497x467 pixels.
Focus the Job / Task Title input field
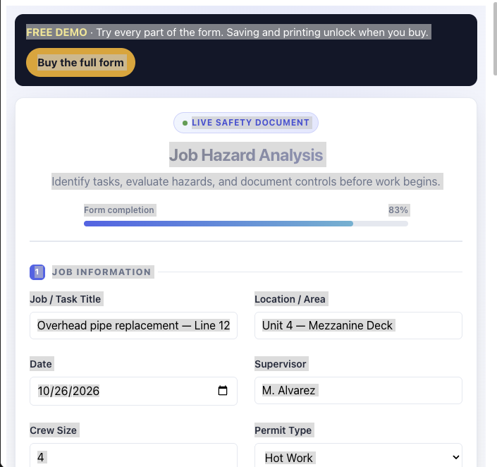133,325
